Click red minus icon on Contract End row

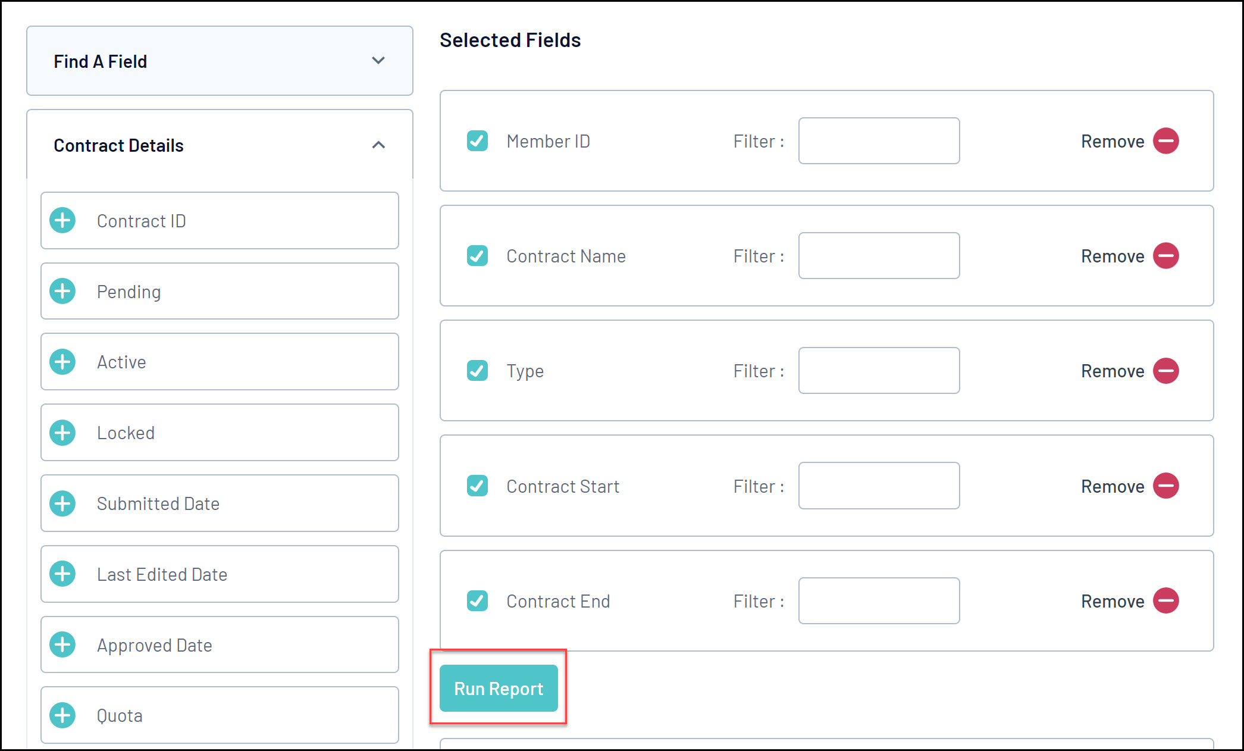click(x=1165, y=601)
